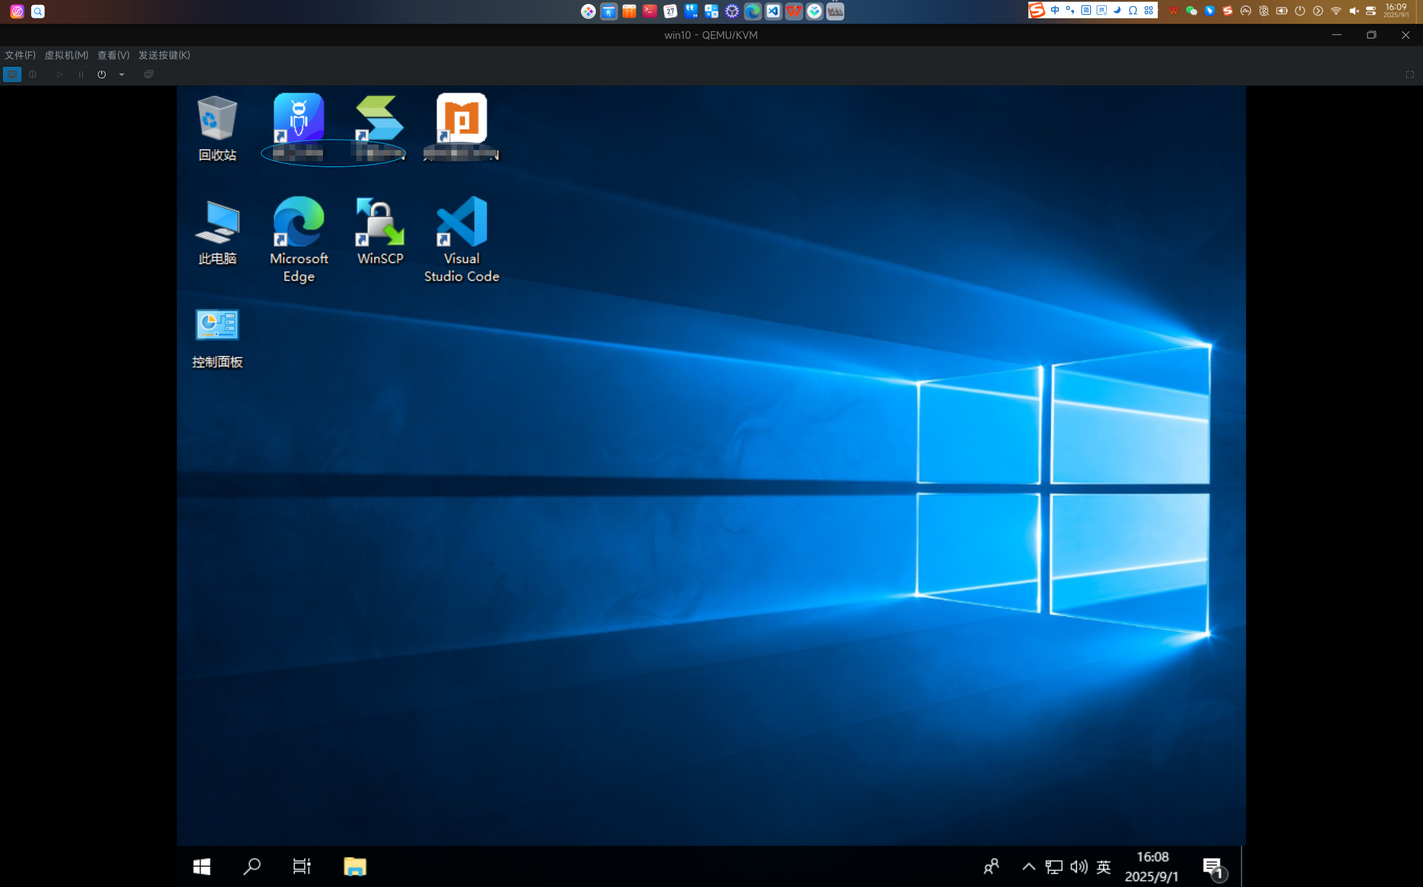Toggle virt-viewer fullscreen icon at toolbar right
The height and width of the screenshot is (887, 1423).
1410,74
